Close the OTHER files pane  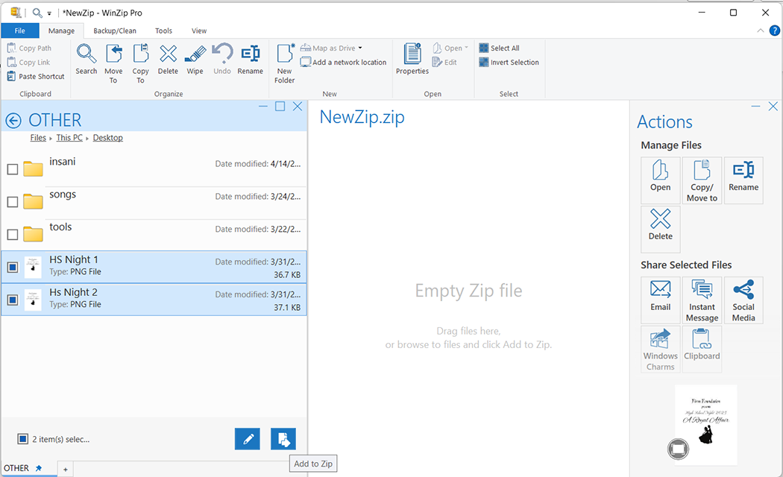(x=298, y=107)
